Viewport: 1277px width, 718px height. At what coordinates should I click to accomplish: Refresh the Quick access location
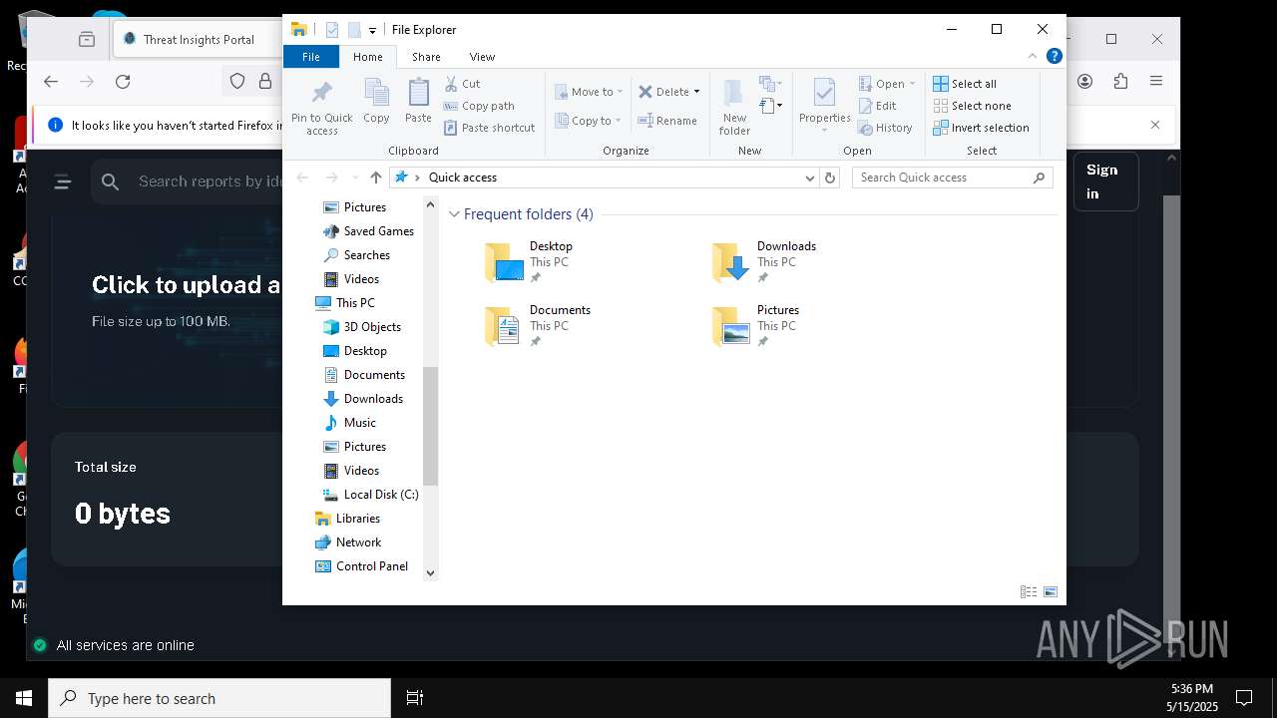pyautogui.click(x=829, y=178)
